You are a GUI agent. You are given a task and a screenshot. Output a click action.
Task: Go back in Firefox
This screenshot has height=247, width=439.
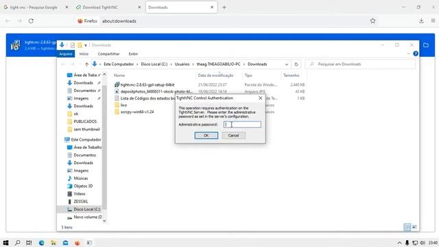click(8, 21)
